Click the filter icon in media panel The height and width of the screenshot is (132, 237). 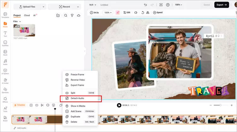[x=72, y=15]
